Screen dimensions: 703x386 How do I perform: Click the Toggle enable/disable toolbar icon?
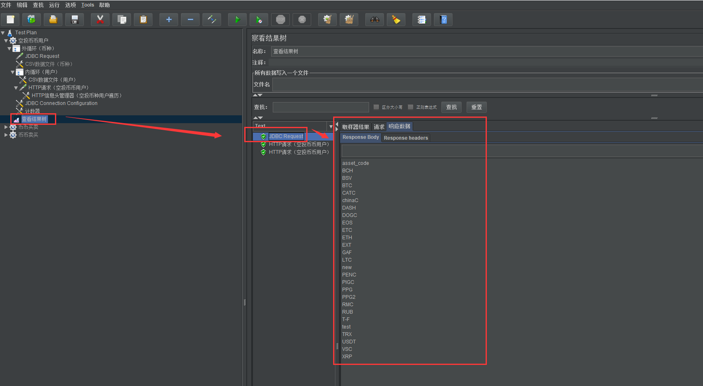(212, 19)
